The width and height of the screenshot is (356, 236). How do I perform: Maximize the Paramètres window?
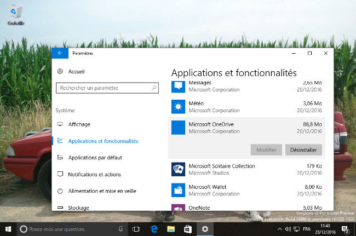[309, 53]
